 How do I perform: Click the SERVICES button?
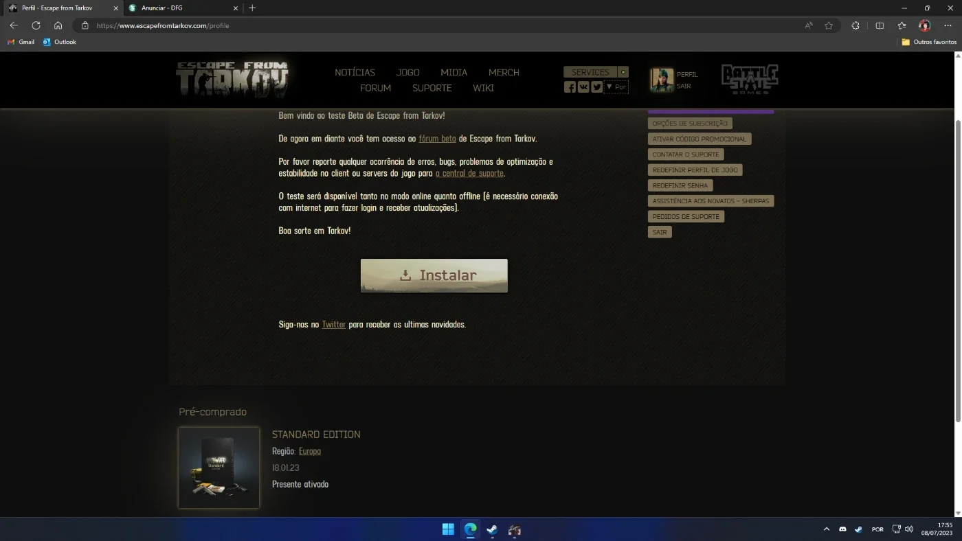[x=590, y=72]
